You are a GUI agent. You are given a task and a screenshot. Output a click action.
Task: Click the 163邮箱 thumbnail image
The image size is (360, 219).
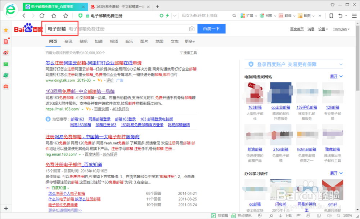tap(255, 93)
